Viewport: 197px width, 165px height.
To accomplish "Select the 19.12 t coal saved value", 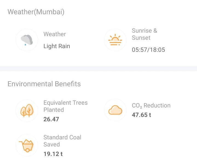I will pos(53,154).
